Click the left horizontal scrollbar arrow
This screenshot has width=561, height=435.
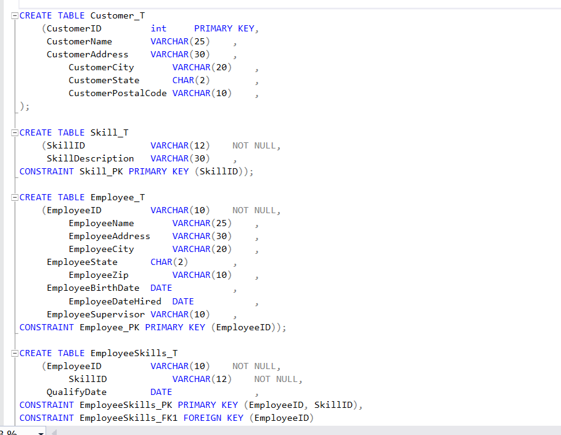[54, 432]
